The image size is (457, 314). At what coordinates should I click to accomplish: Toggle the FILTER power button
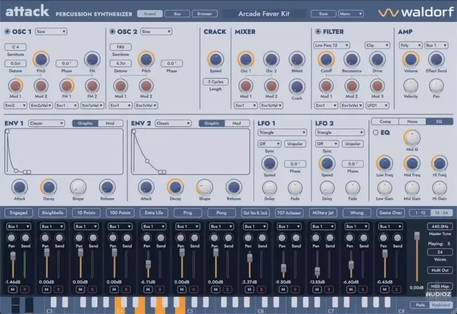tap(318, 31)
